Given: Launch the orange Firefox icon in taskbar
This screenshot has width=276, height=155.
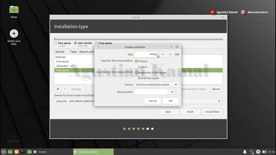Looking at the screenshot, I should (x=16, y=152).
